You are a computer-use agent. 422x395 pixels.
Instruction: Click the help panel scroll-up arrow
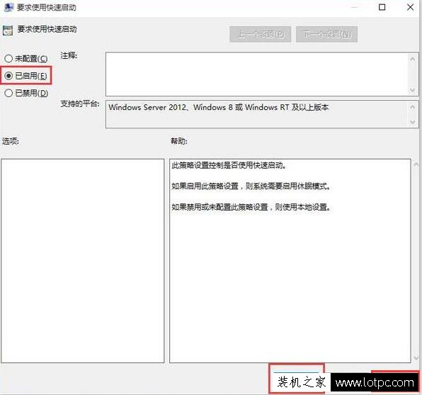point(416,165)
